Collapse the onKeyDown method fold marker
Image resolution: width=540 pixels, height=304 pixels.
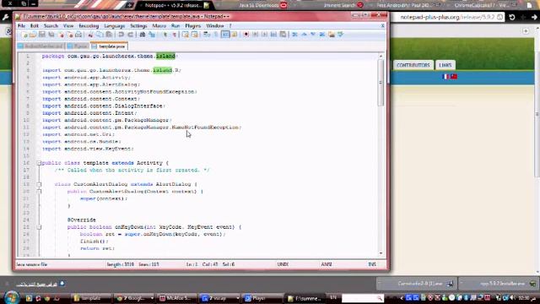click(x=39, y=227)
